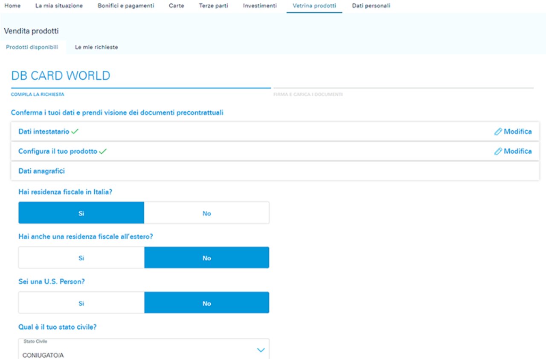Click green checkmark next to Dati intestatario
Viewport: 546px width, 359px height.
click(75, 132)
